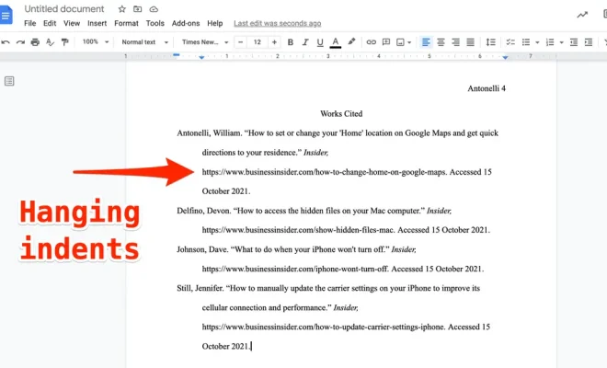Select center align

click(x=441, y=42)
